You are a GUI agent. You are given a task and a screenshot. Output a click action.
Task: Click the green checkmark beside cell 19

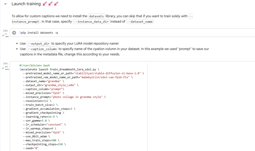(x=3, y=68)
